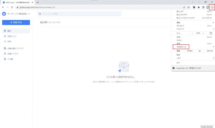The height and width of the screenshot is (128, 215).
Task: Open the Chrome extensions puzzle icon
Action: (x=198, y=7)
